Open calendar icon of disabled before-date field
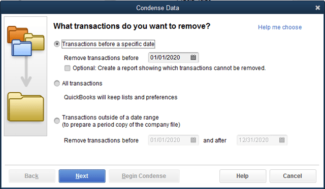Viewport: 325px width, 189px height. pyautogui.click(x=193, y=140)
